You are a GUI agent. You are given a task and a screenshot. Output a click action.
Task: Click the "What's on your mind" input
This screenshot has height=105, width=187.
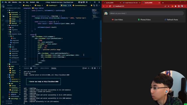click(x=146, y=13)
